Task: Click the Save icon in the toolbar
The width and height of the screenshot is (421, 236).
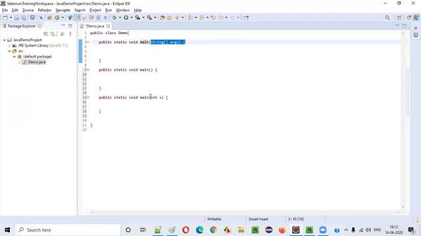Action: [16, 18]
